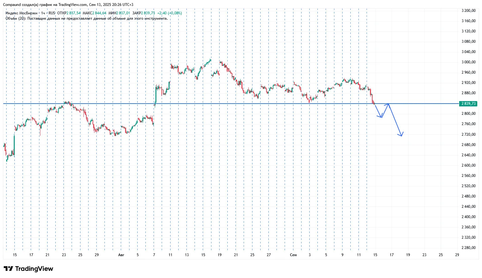Image resolution: width=482 pixels, height=278 pixels.
Task: Click the 9 date label on time axis
Action: click(x=342, y=255)
